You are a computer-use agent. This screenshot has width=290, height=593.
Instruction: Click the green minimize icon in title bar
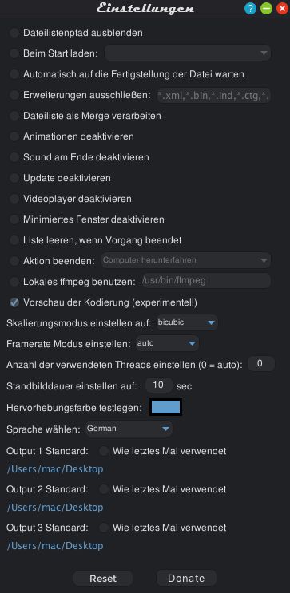click(266, 8)
